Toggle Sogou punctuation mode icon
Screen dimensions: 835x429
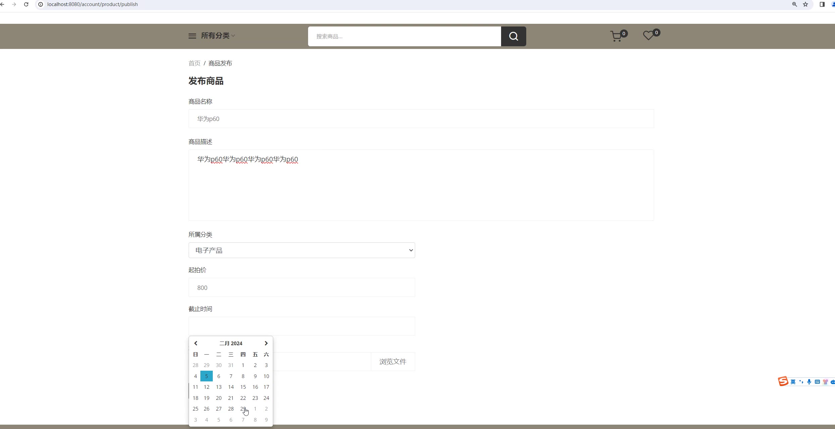[801, 382]
